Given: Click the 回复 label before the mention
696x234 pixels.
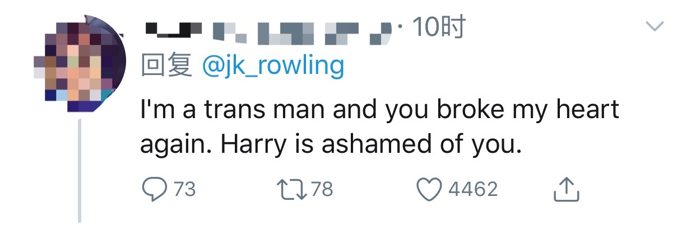Looking at the screenshot, I should pos(166,66).
